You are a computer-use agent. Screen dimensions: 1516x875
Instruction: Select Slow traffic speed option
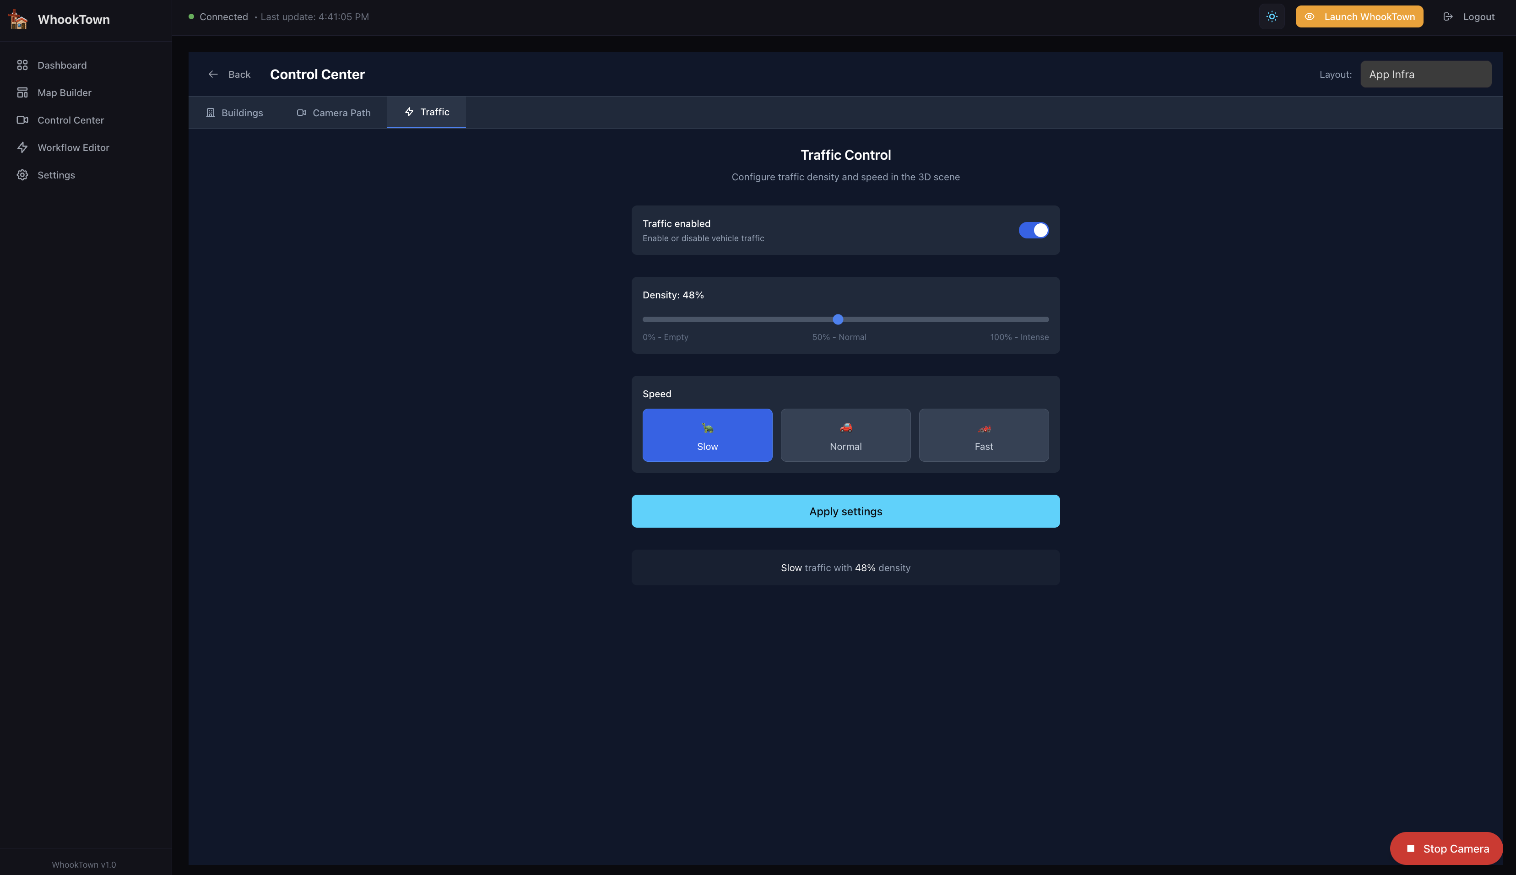pos(707,435)
